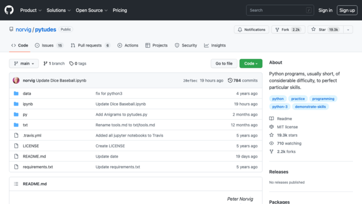Select the python-3 topic tag
The height and width of the screenshot is (204, 362).
pyautogui.click(x=280, y=107)
